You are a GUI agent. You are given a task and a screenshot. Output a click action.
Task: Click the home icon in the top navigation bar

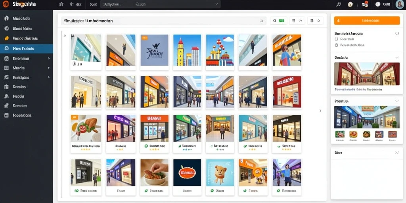[61, 4]
